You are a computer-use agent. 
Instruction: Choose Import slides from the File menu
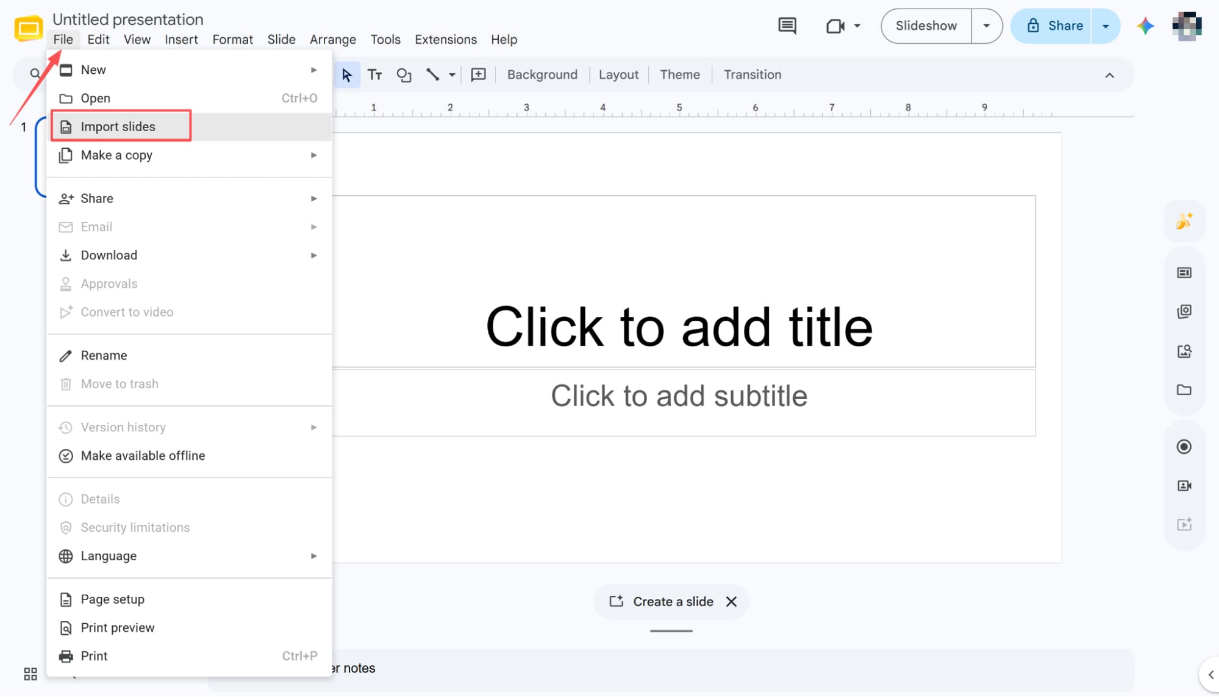pos(189,126)
